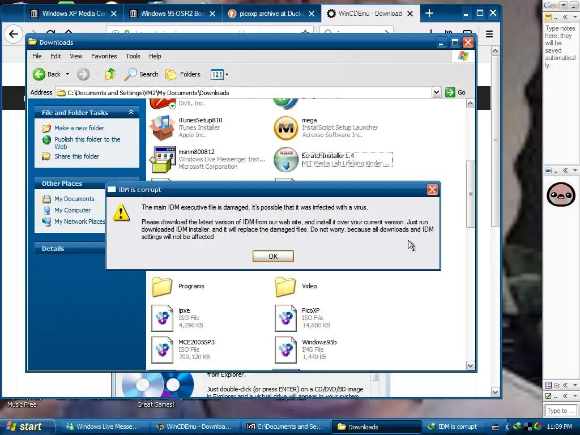Go up one folder level

110,74
